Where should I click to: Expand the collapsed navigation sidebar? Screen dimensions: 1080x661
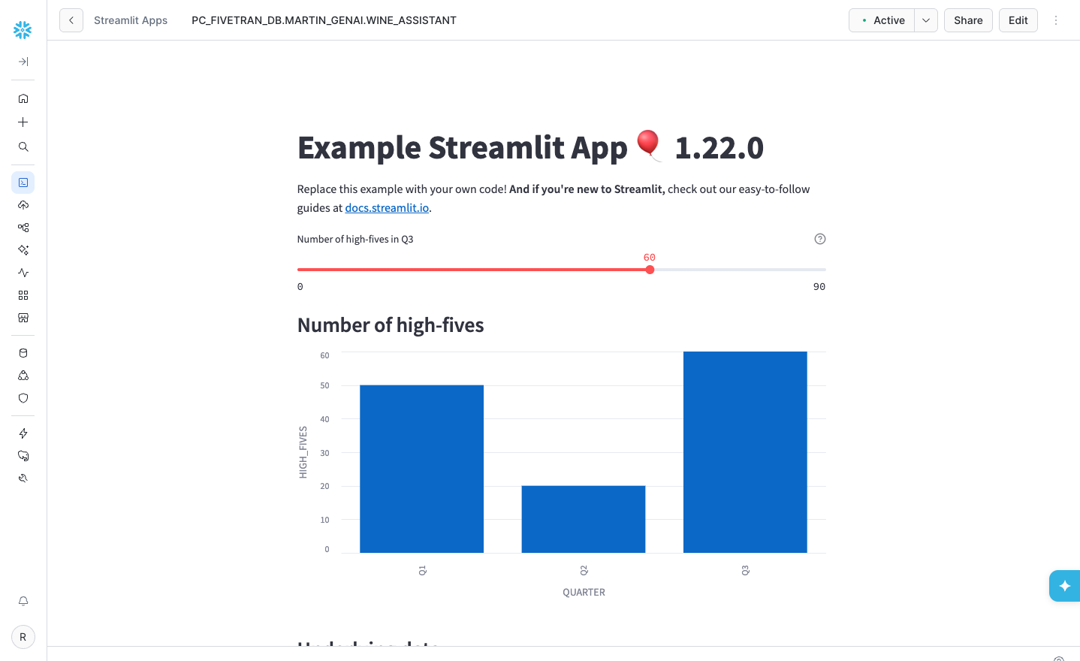coord(23,62)
